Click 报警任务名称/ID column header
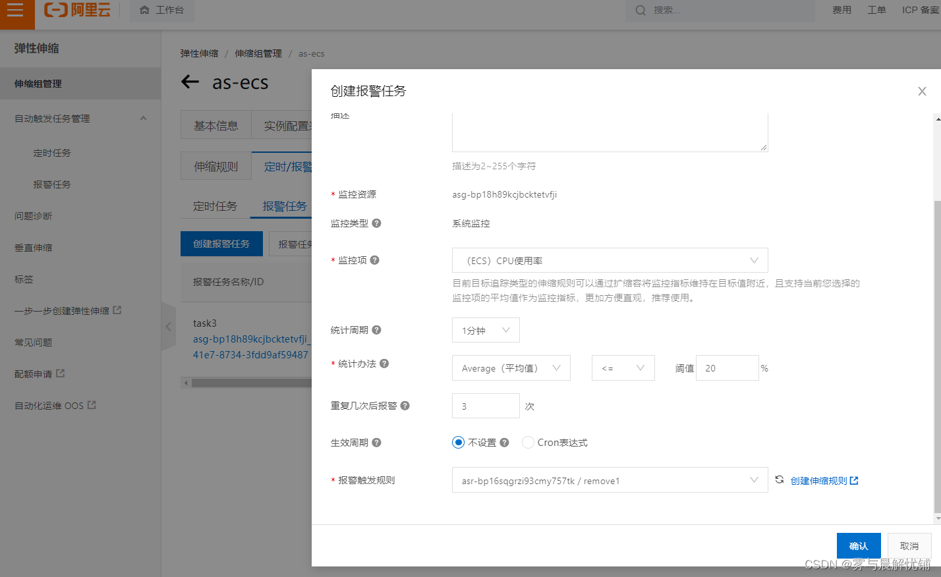This screenshot has height=577, width=941. click(x=228, y=282)
